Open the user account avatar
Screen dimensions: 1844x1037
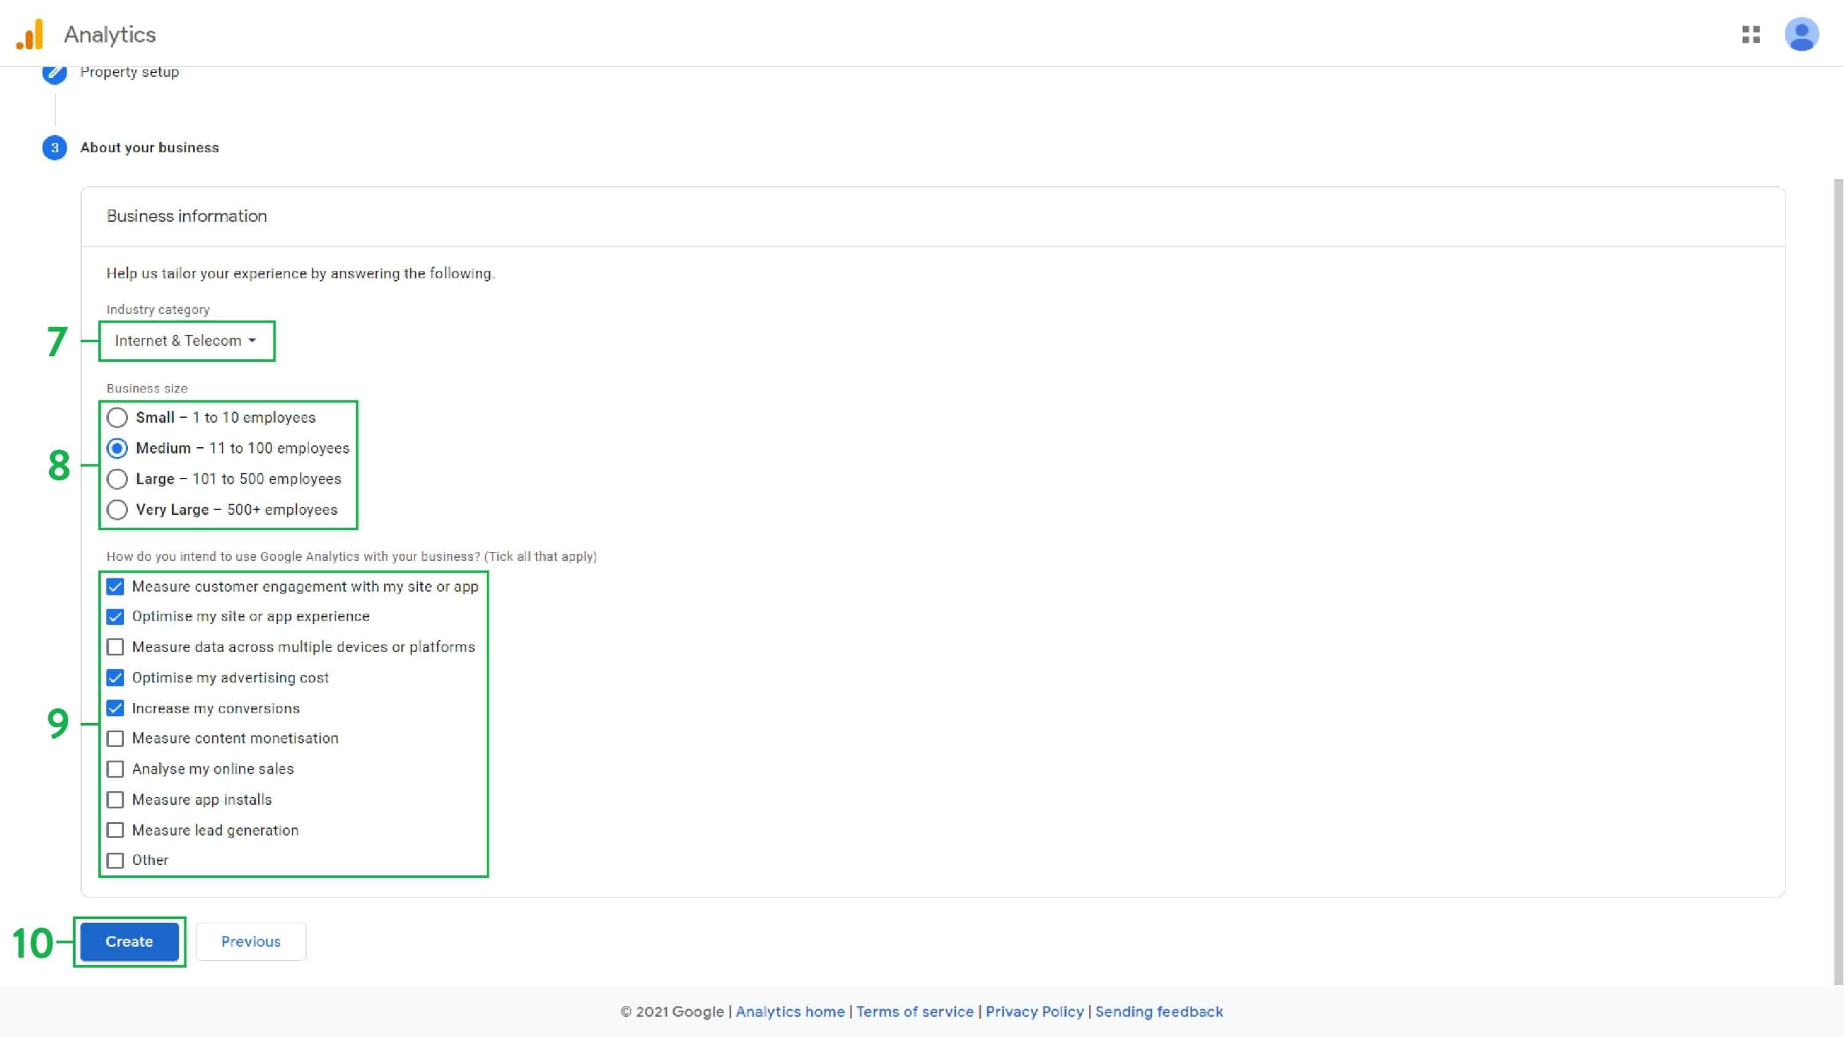click(1800, 34)
